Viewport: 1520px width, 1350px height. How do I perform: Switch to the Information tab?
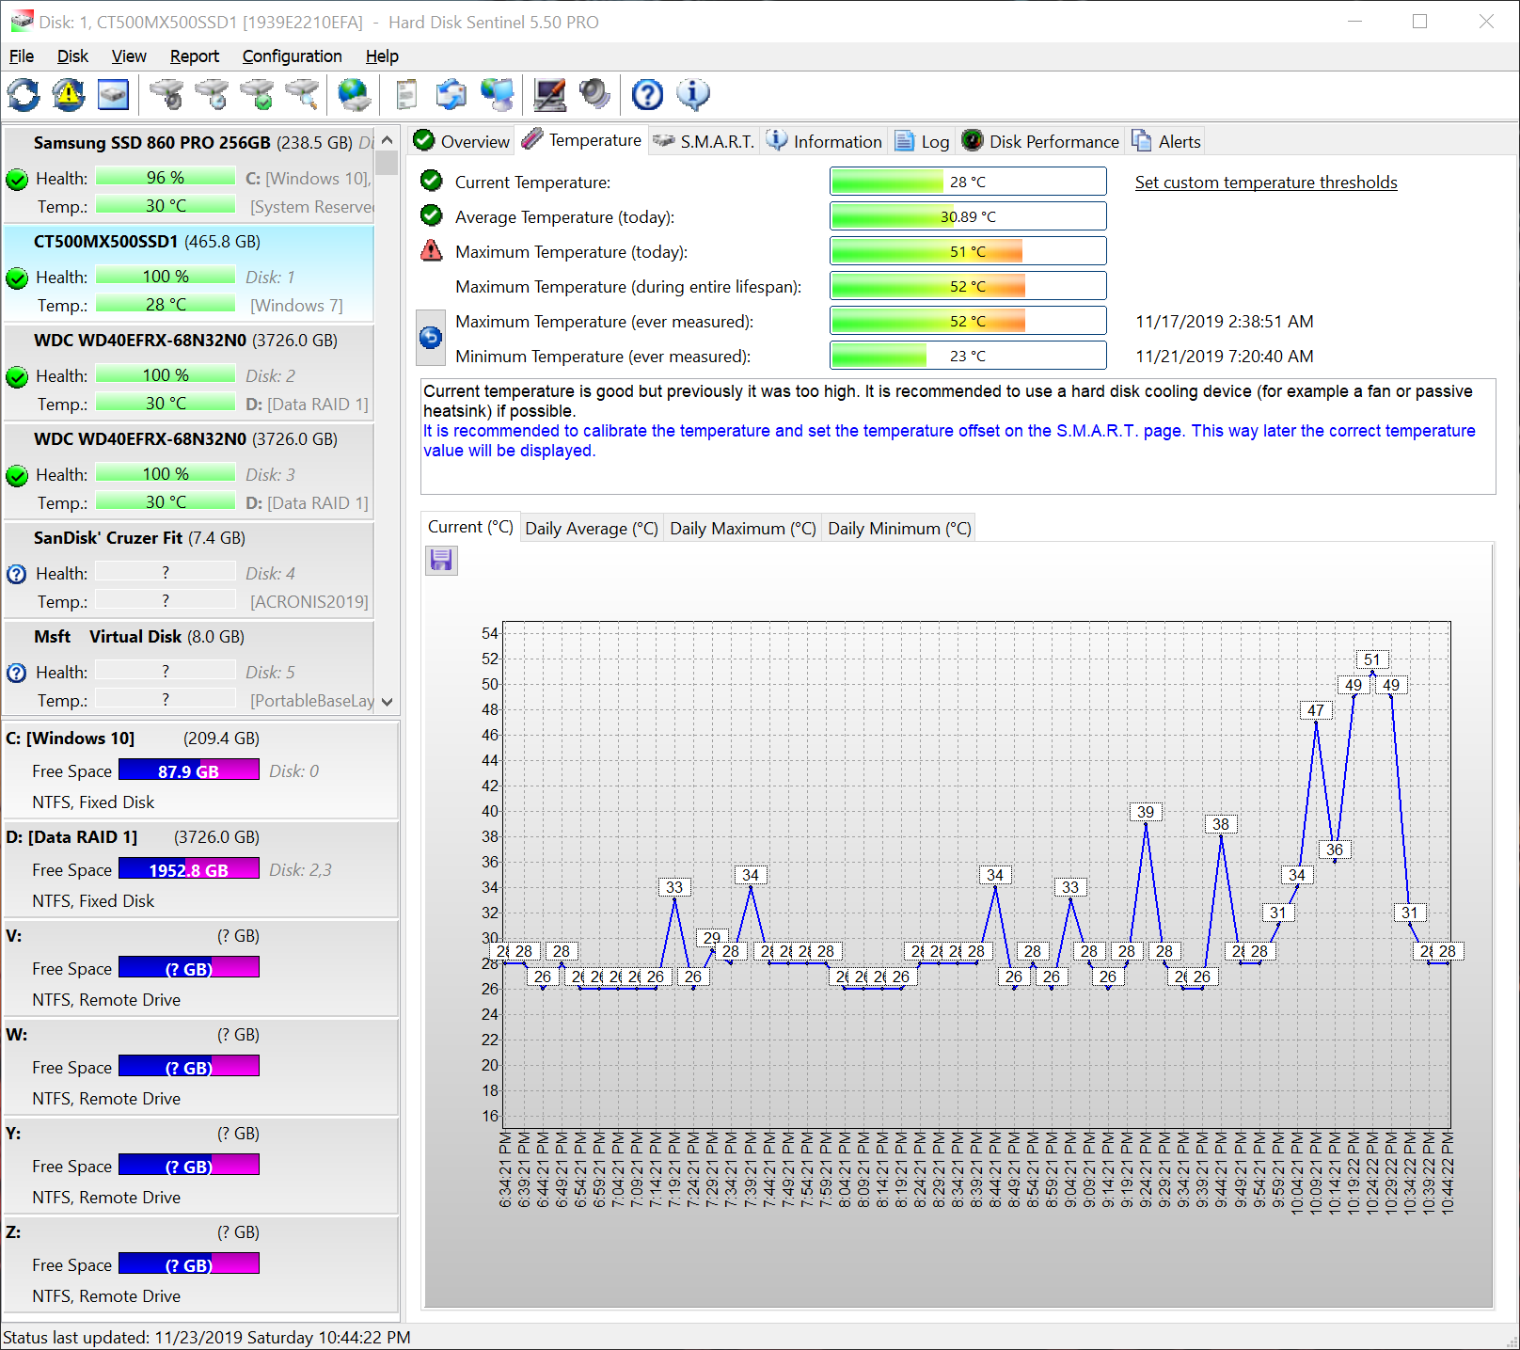pos(824,141)
